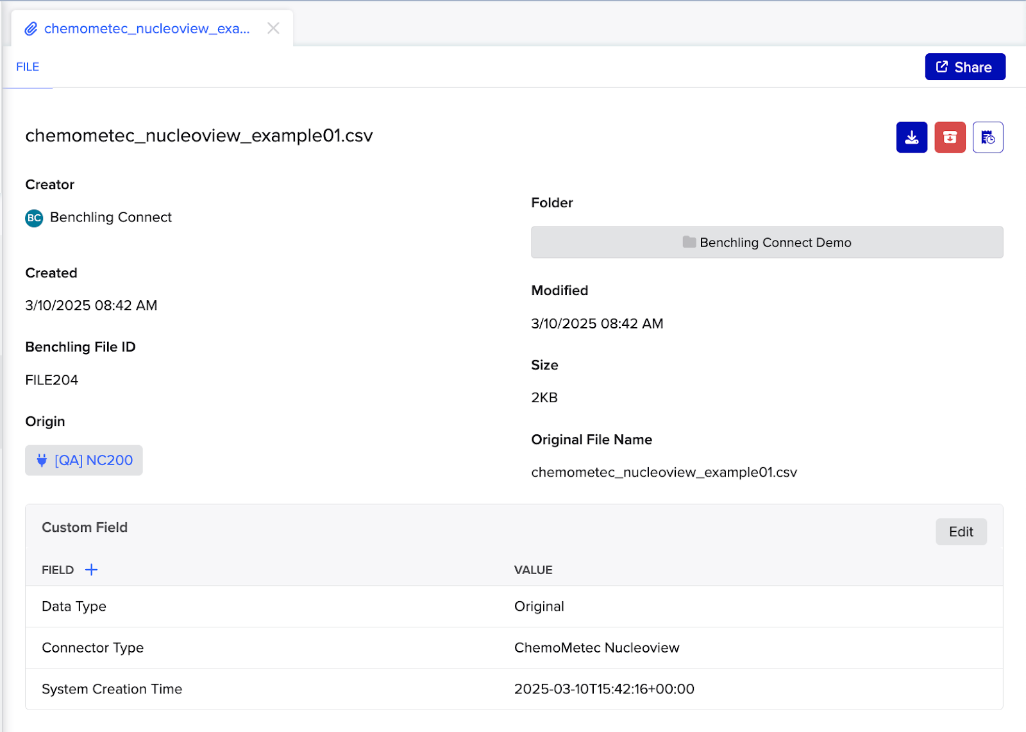Click the Data Type field row
The width and height of the screenshot is (1026, 732).
514,606
